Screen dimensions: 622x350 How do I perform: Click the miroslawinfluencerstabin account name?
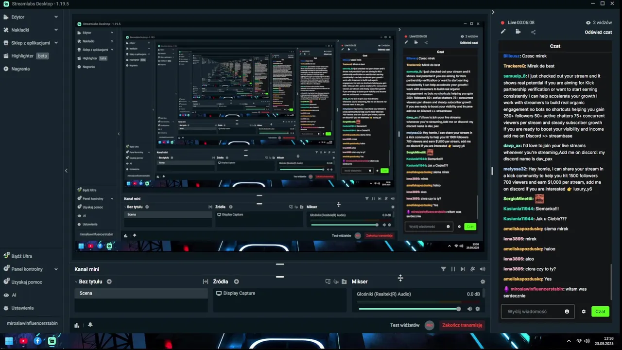32,323
